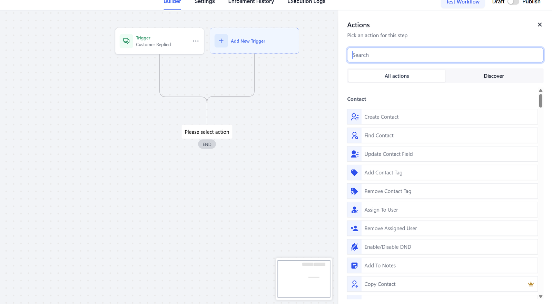Click the scroll down arrow of actions list
This screenshot has width=552, height=304.
[541, 296]
